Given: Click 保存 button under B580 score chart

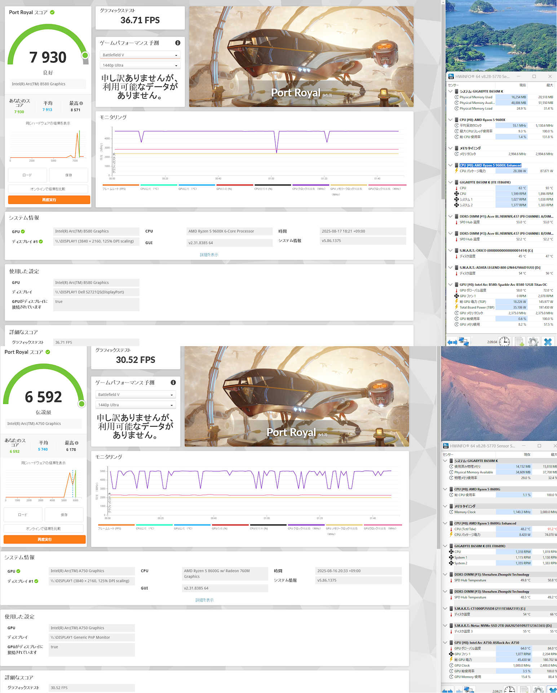Looking at the screenshot, I should (x=68, y=175).
